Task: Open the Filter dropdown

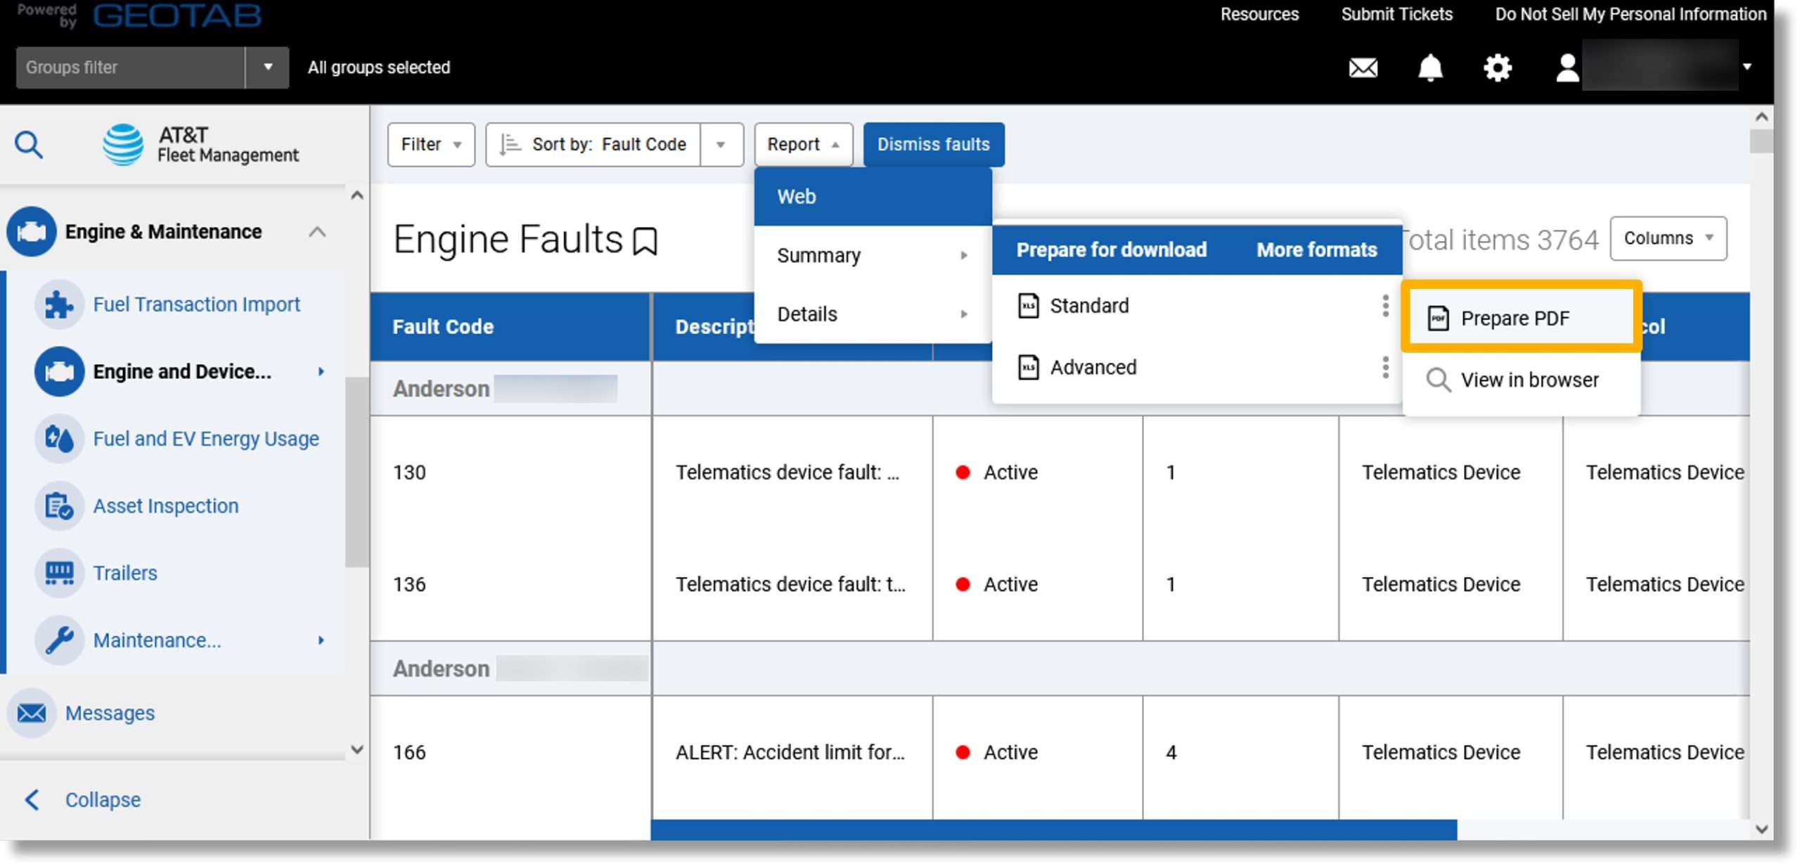Action: (431, 144)
